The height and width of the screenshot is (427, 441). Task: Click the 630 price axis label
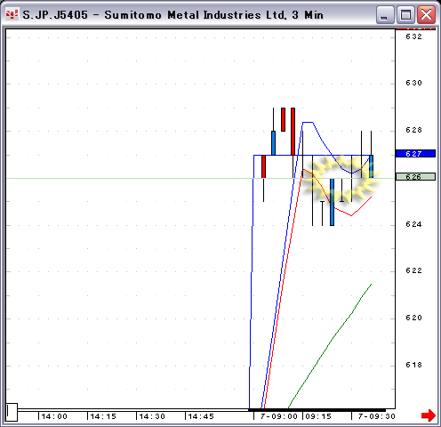tap(413, 83)
